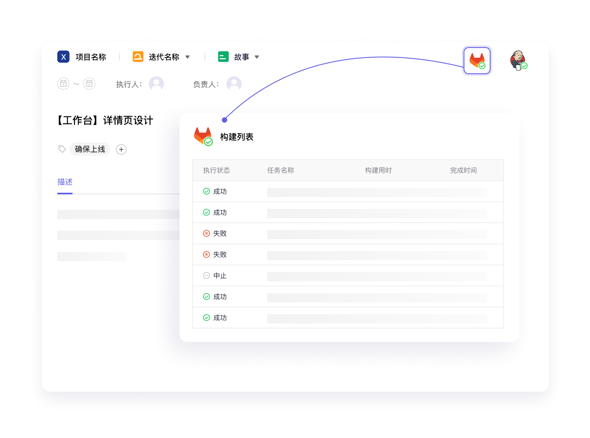Click the 构建用时 column header
590x438 pixels.
(x=378, y=170)
